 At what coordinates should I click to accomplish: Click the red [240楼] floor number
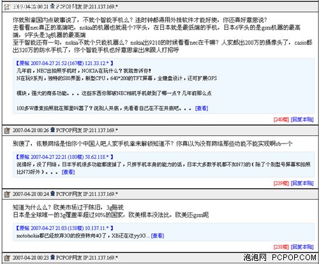coord(281,119)
